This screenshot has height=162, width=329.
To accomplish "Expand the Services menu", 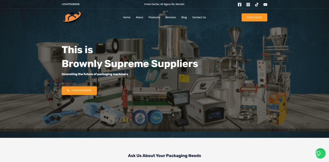I will point(171,17).
